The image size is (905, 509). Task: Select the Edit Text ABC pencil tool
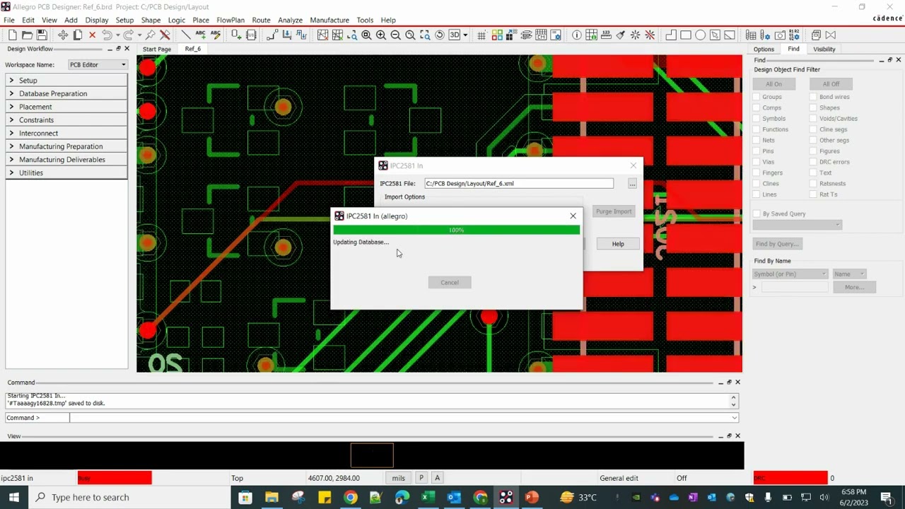point(215,35)
